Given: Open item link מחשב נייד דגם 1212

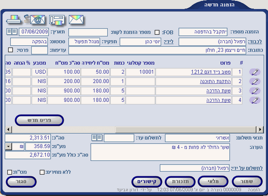Looking at the screenshot, I should click(x=211, y=72).
